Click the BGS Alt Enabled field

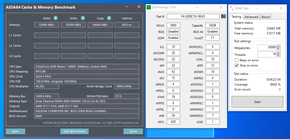(x=212, y=32)
